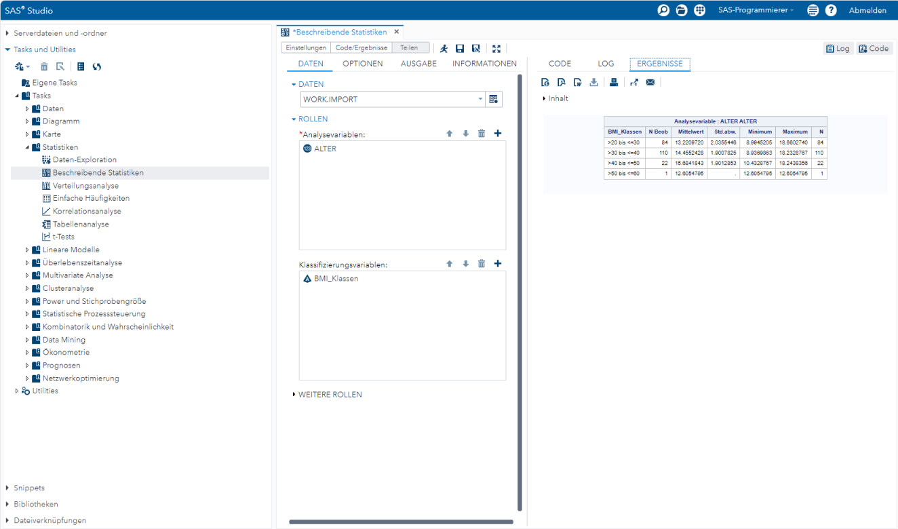Screen dimensions: 898x529
Task: Collapse the Tasks und Utilities section
Action: click(7, 50)
